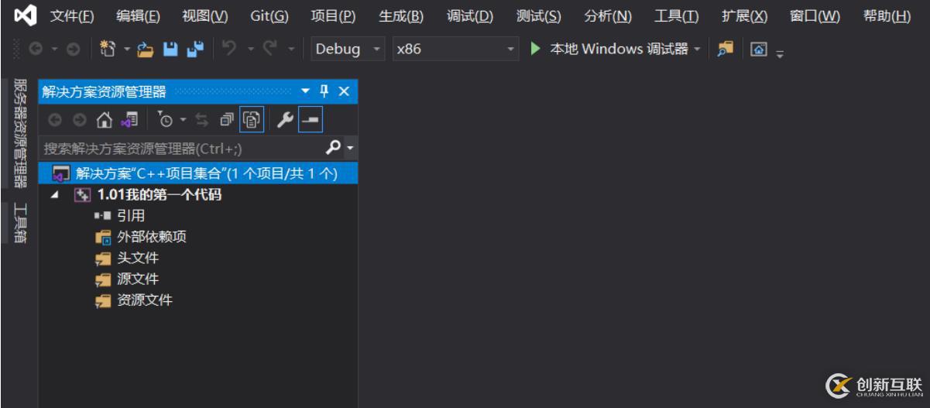
Task: Open the Debug configuration dropdown
Action: 348,49
